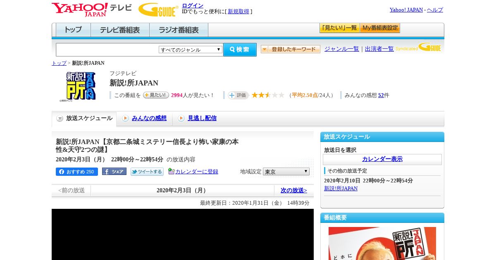The image size is (496, 260).
Task: Click the G-GUIDE logo in header
Action: [x=158, y=9]
